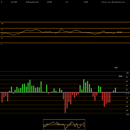Click the value 18 in the mini chart
The width and height of the screenshot is (130, 130).
[x=84, y=126]
